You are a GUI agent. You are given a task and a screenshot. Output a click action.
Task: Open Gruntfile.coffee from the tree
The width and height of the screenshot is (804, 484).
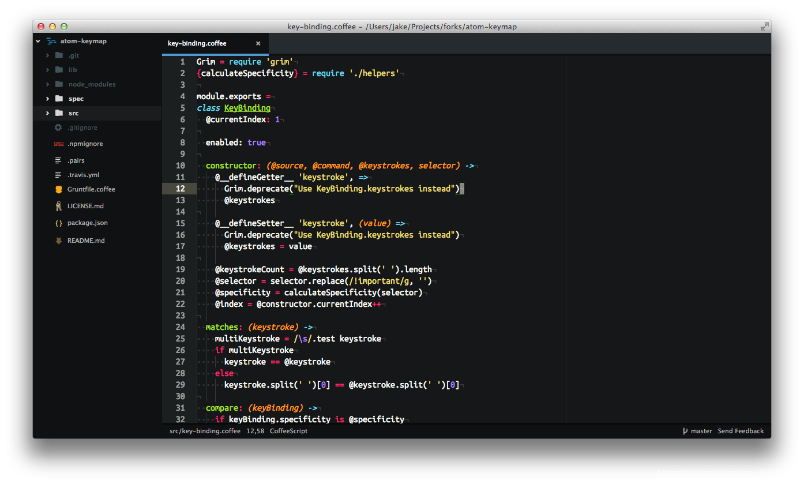91,189
